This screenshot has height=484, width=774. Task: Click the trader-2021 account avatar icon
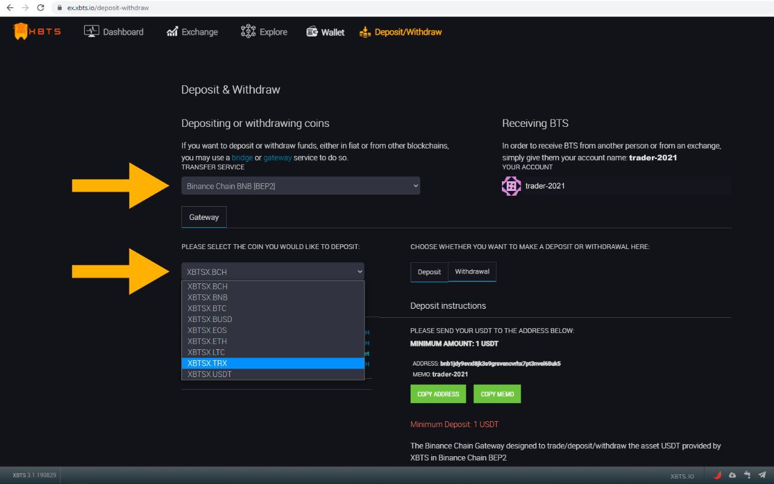(x=512, y=186)
